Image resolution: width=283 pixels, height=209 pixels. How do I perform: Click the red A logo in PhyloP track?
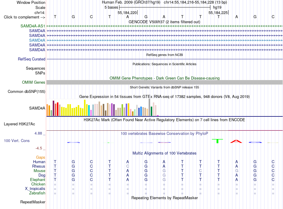(x=236, y=141)
